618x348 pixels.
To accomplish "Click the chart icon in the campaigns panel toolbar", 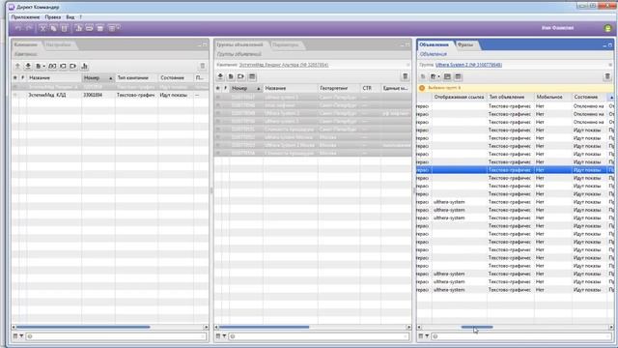I will (x=84, y=66).
